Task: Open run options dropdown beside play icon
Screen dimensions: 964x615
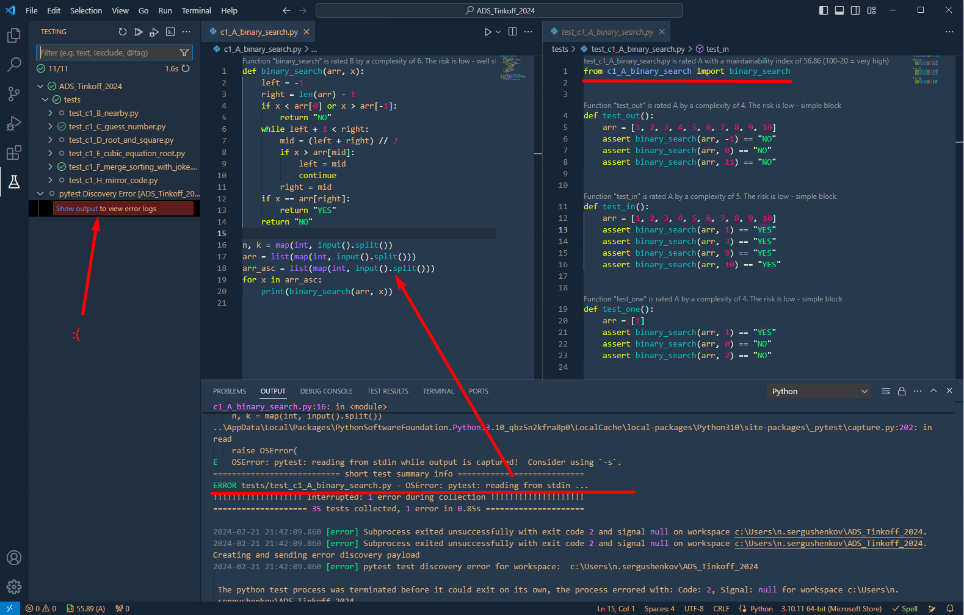Action: [498, 32]
